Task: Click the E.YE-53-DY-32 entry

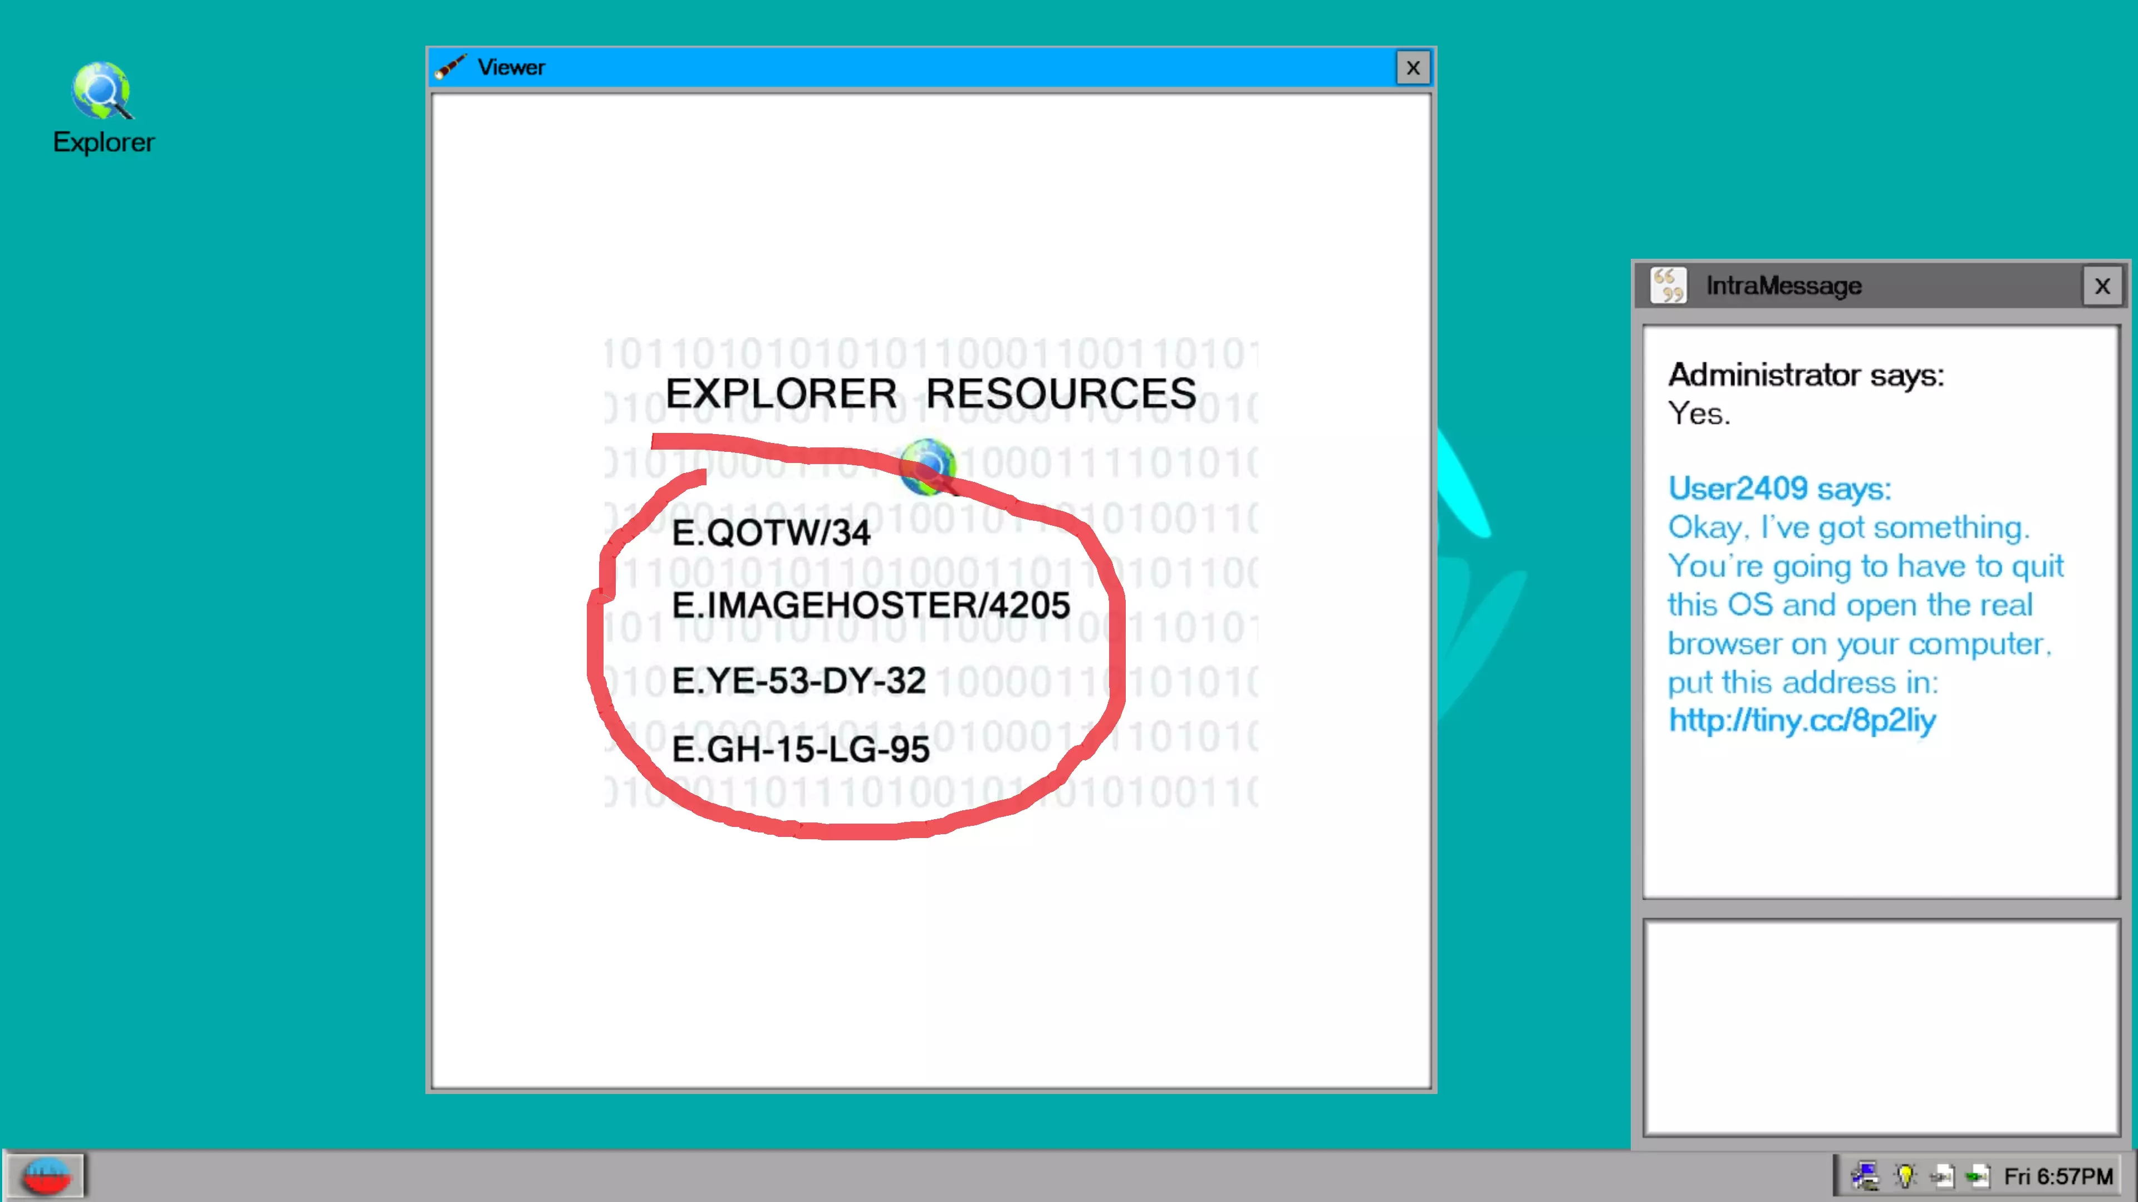Action: point(798,681)
